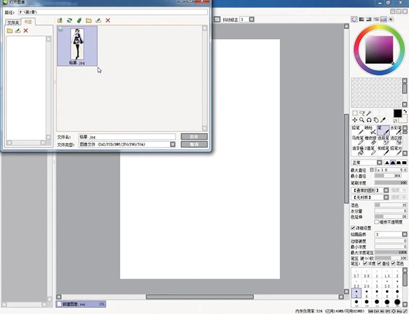Select the 水彩笔 watercolor brush
This screenshot has width=409, height=314.
coord(396,129)
